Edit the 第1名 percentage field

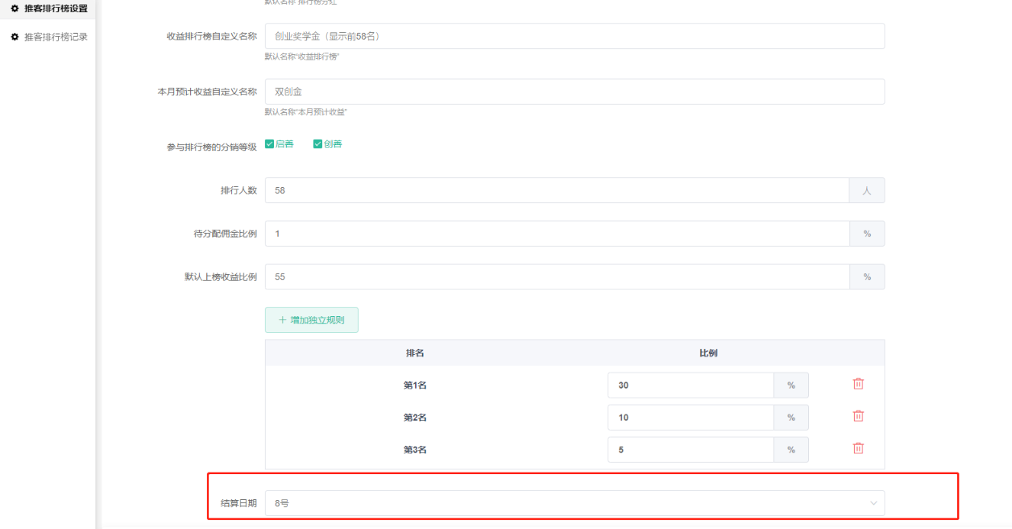(690, 385)
